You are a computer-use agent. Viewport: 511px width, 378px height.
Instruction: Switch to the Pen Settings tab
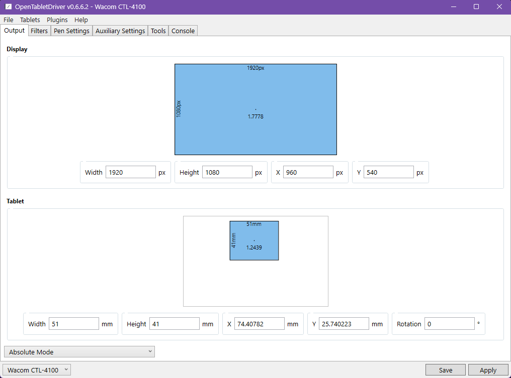(71, 31)
